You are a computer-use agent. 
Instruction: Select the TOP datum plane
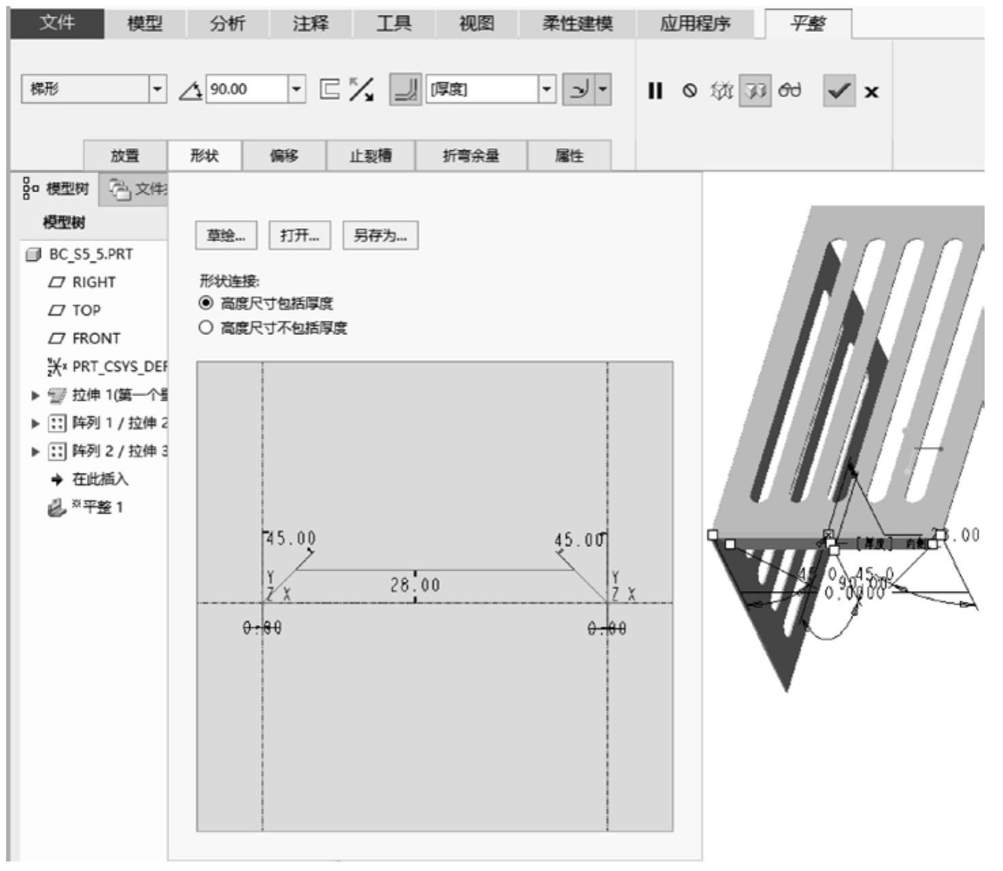click(x=75, y=310)
